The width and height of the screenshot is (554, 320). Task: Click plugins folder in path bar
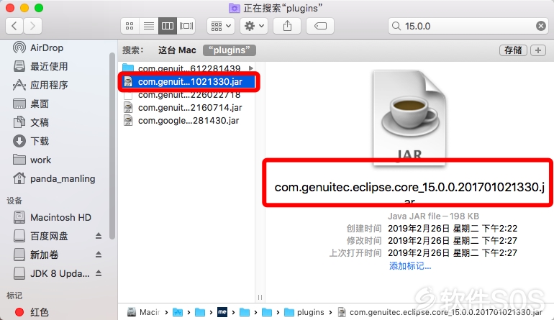point(304,312)
